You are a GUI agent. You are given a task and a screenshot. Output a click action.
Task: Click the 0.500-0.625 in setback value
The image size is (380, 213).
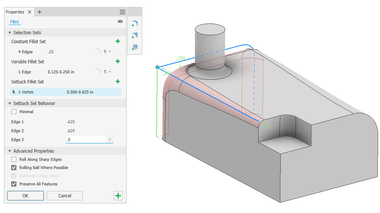pyautogui.click(x=80, y=92)
